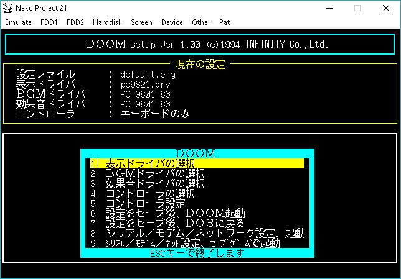Open the Other menu

tap(201, 22)
